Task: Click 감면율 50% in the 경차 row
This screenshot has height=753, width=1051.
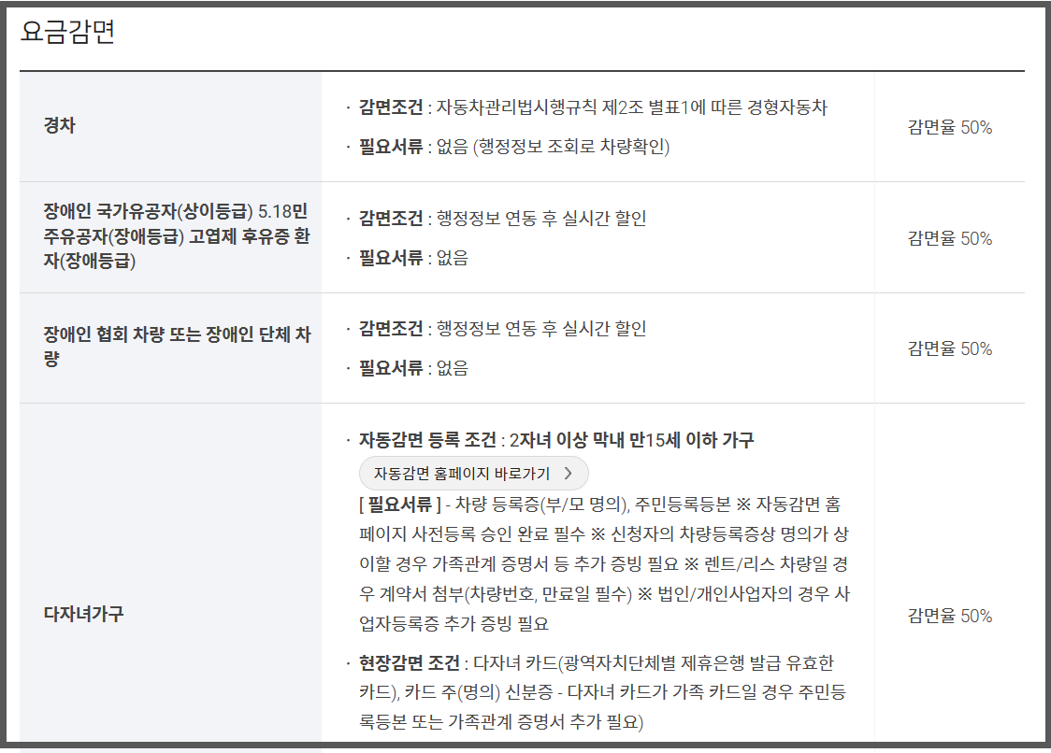Action: [951, 128]
